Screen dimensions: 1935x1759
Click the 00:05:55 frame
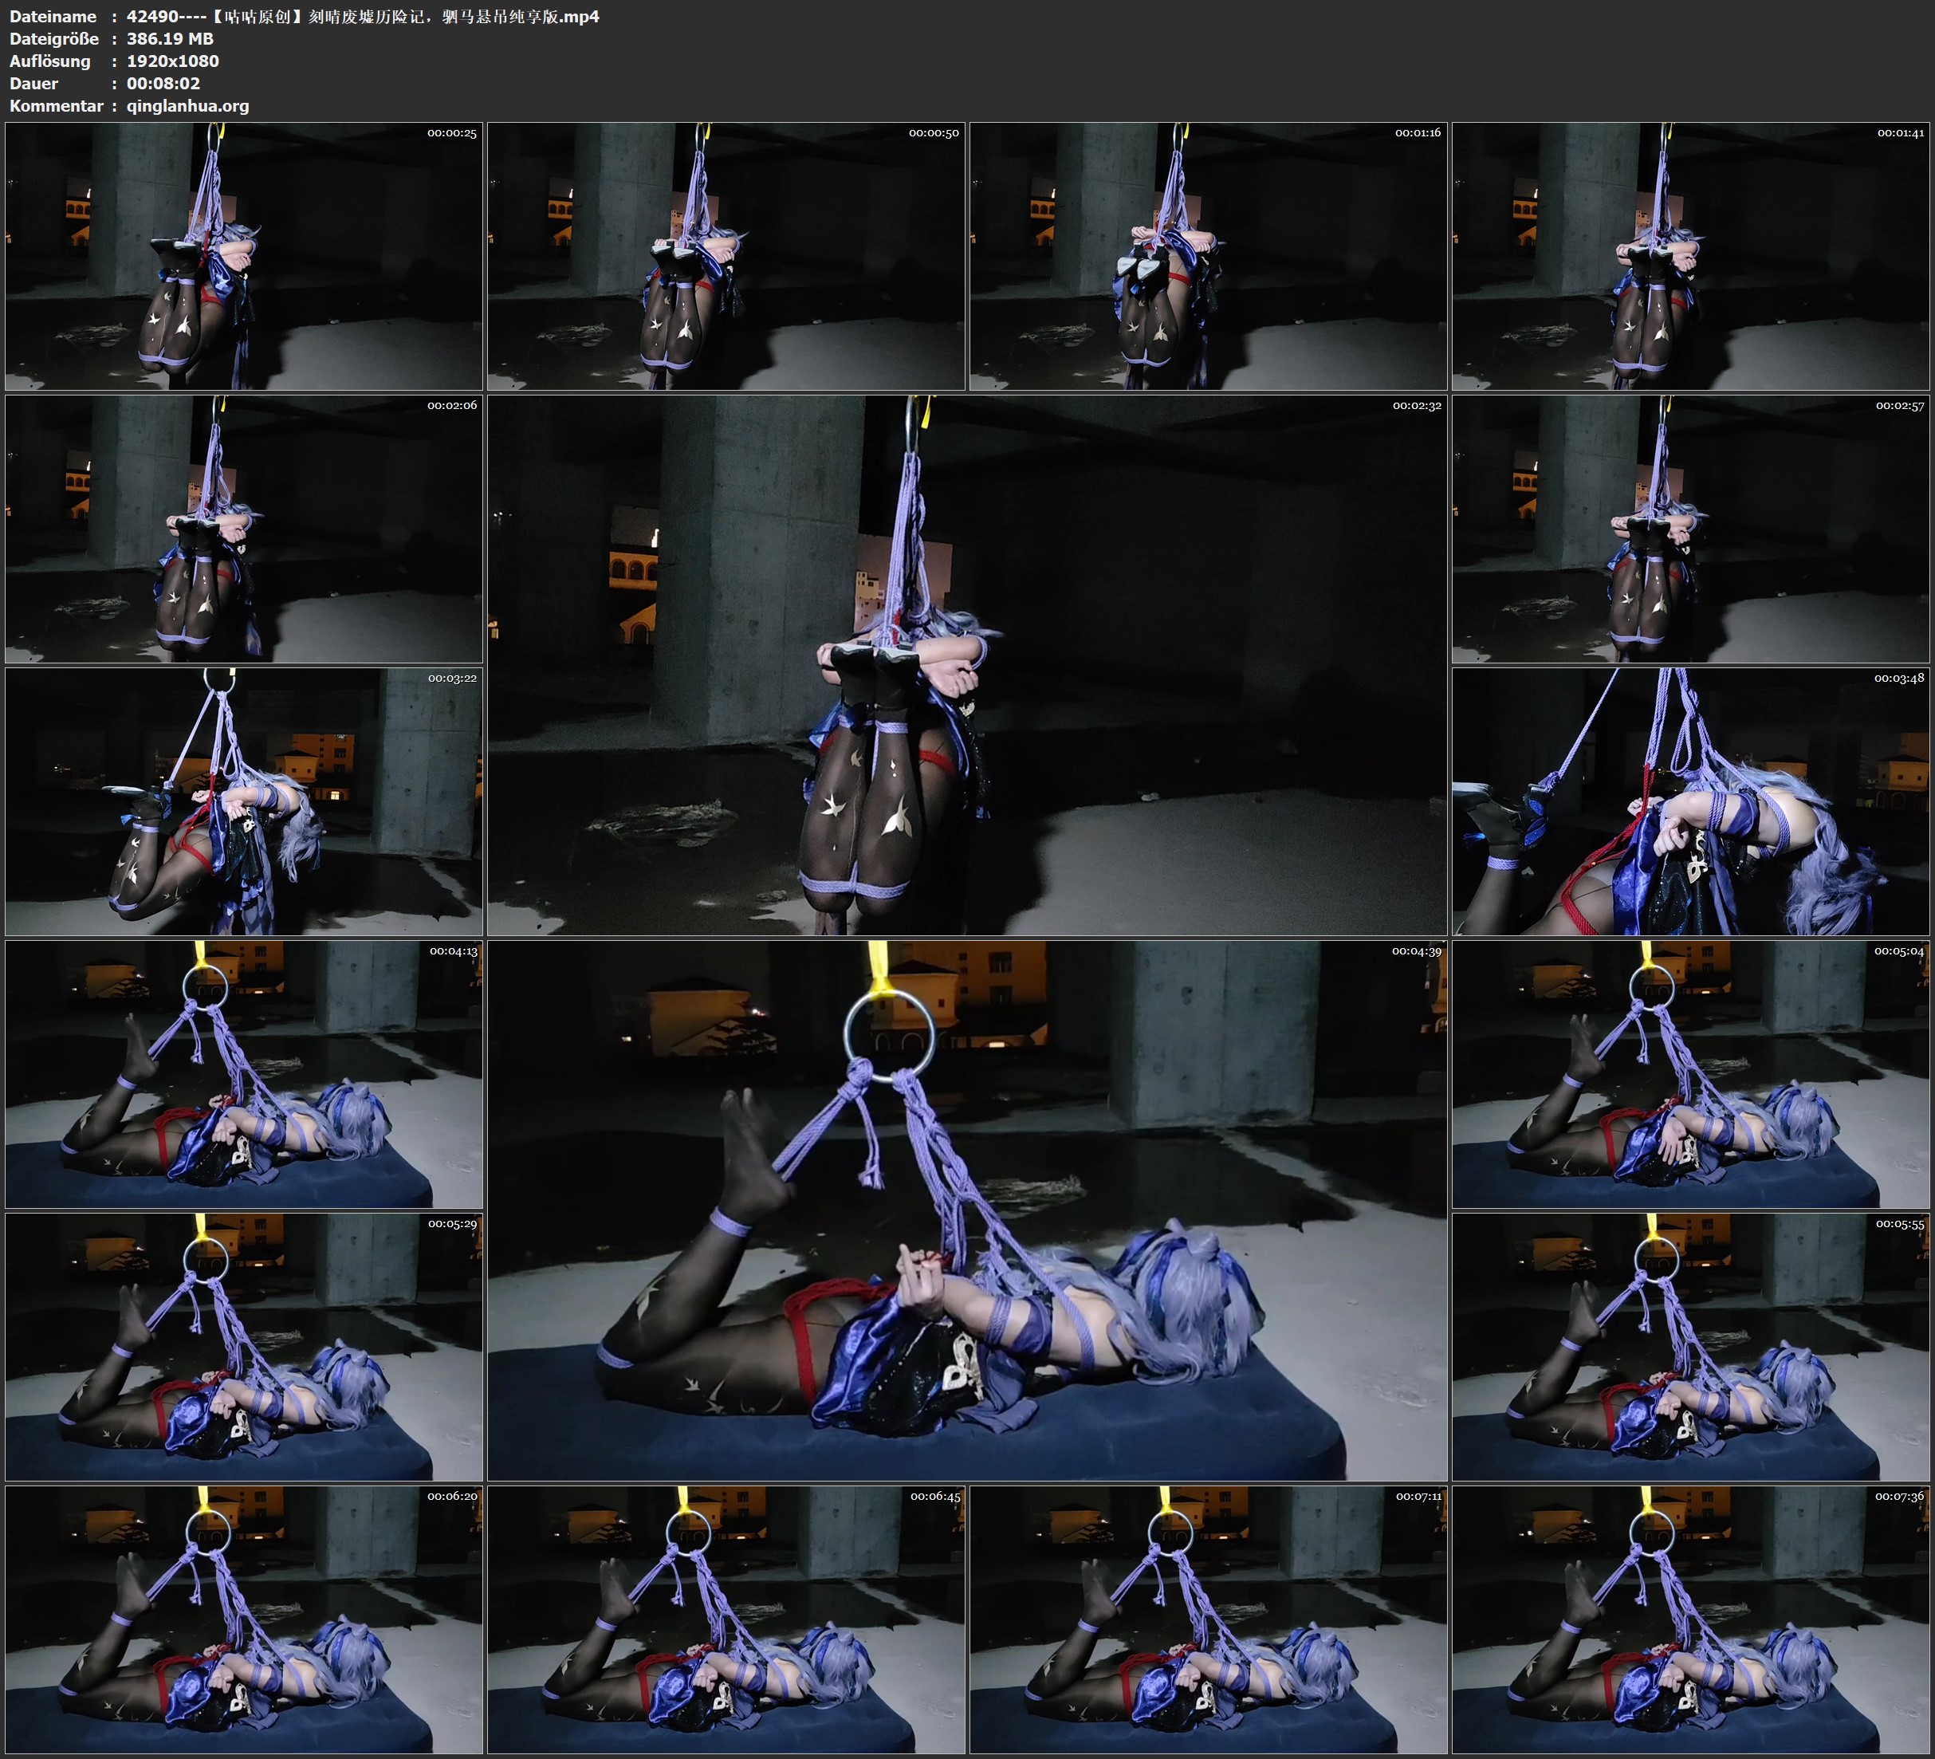click(x=1690, y=1347)
